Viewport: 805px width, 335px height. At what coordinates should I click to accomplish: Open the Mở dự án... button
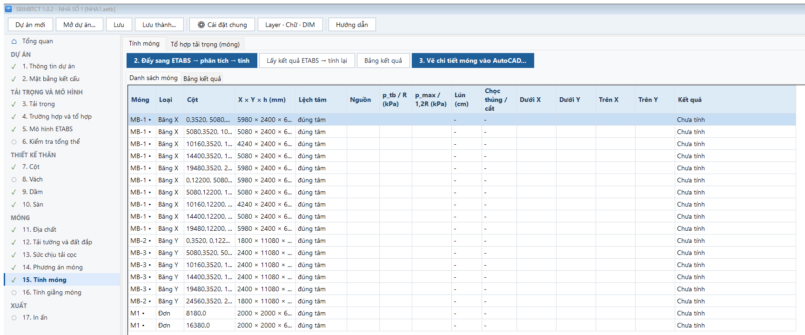tap(80, 25)
